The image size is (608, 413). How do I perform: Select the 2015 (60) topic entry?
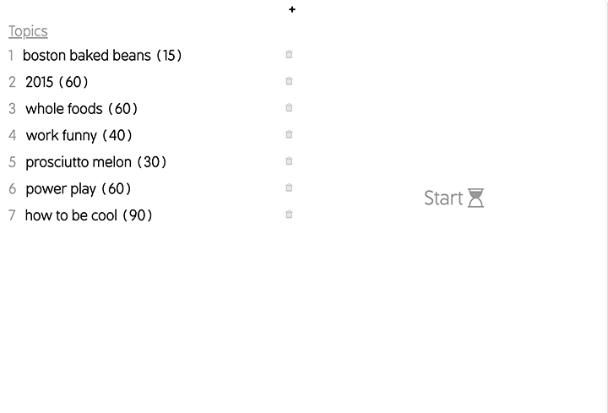point(57,82)
